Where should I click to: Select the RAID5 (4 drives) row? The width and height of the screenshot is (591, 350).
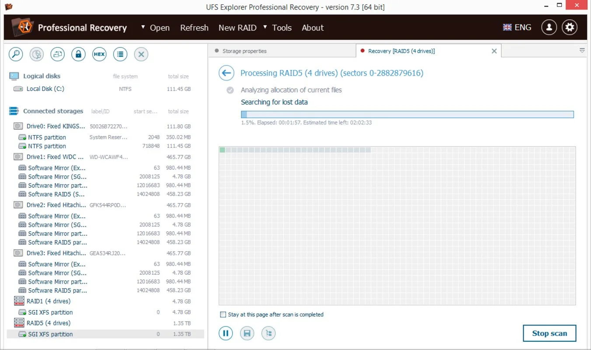coord(105,323)
